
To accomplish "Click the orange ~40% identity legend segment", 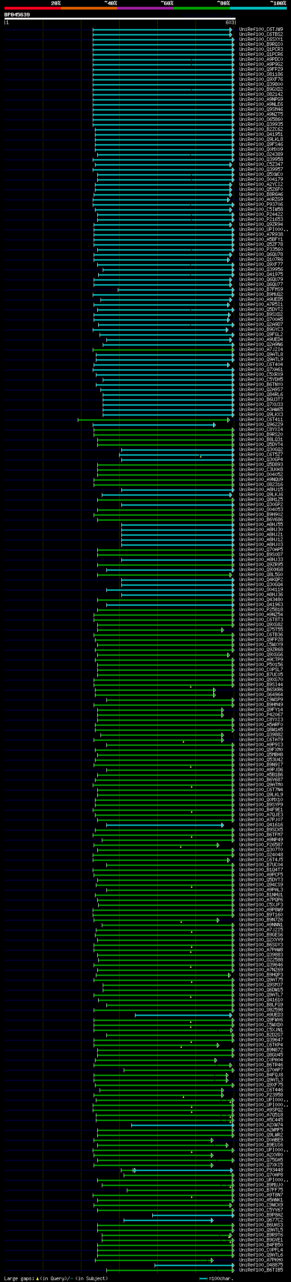I will [89, 8].
